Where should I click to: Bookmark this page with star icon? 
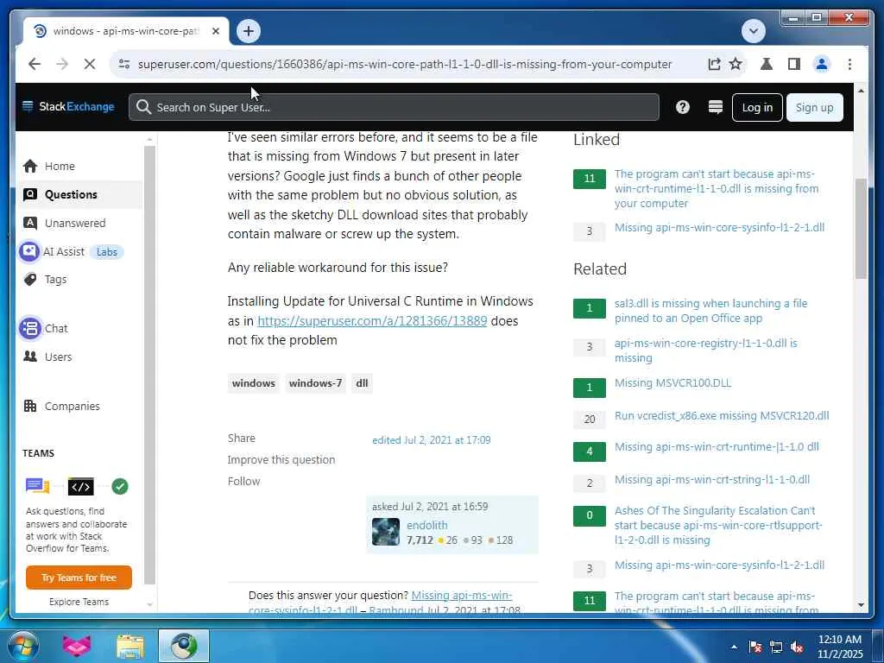pyautogui.click(x=736, y=64)
